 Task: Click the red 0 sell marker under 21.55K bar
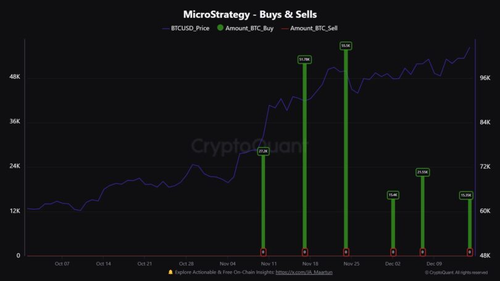pos(422,252)
